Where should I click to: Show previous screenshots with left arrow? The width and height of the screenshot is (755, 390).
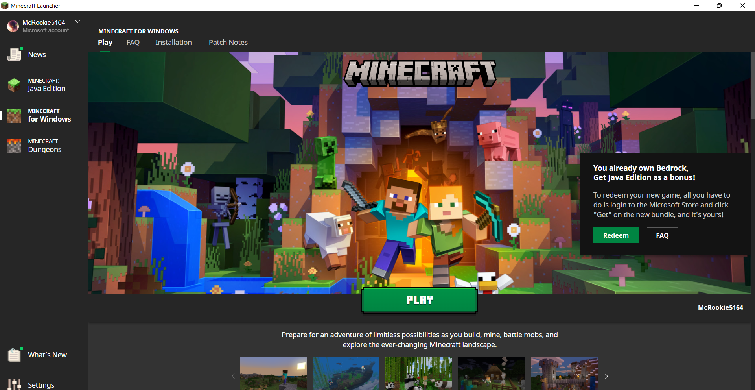[x=233, y=376]
